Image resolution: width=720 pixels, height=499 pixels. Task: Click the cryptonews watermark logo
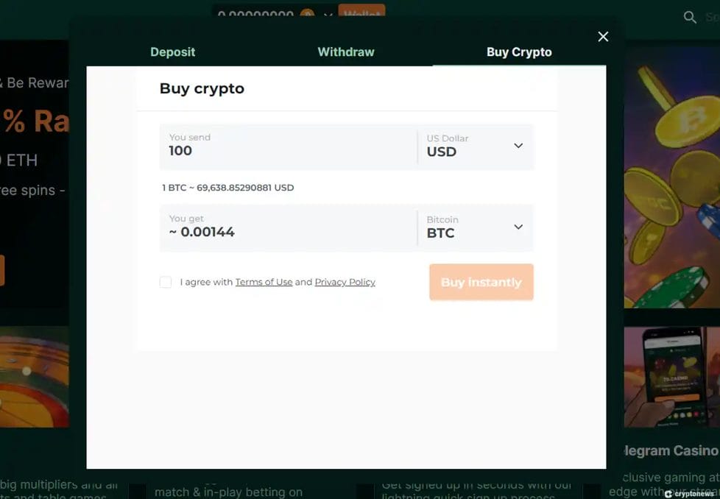[688, 494]
